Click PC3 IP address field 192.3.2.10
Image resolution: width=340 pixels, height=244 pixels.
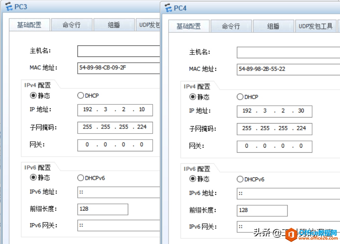115,110
